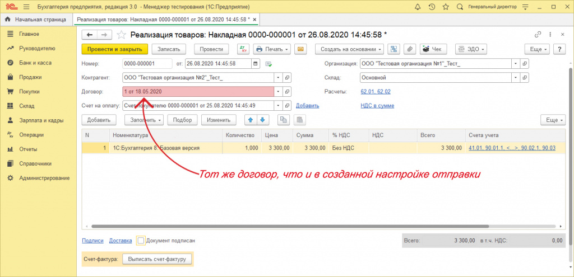The image size is (574, 277).
Task: Open the Подписи link
Action: coord(93,241)
